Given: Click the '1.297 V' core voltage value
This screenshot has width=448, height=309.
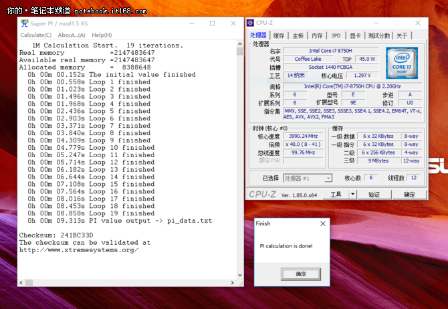Looking at the screenshot, I should point(362,76).
